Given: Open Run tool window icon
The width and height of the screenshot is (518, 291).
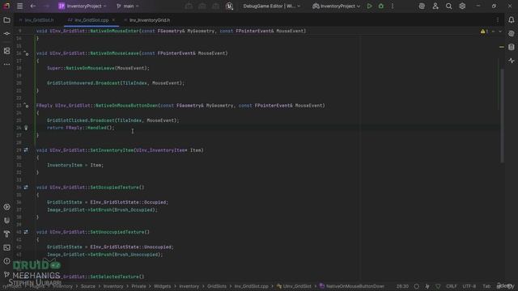Looking at the screenshot, I should (x=6, y=207).
